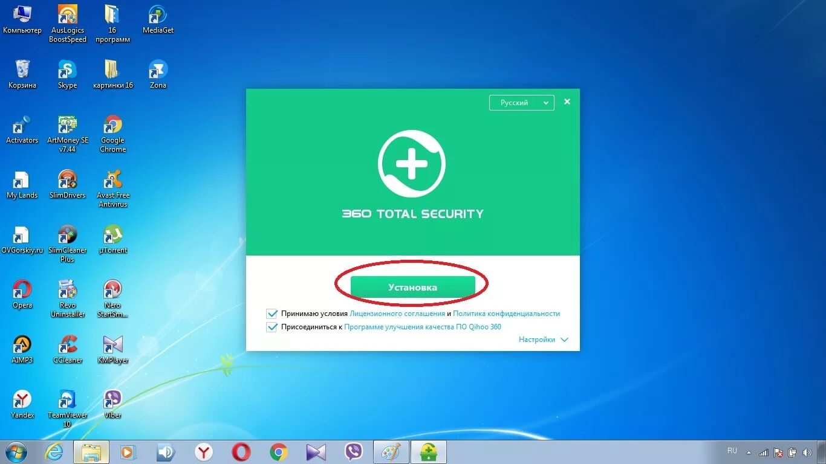Select the SlimCleaner Plus desktop icon

[x=68, y=244]
